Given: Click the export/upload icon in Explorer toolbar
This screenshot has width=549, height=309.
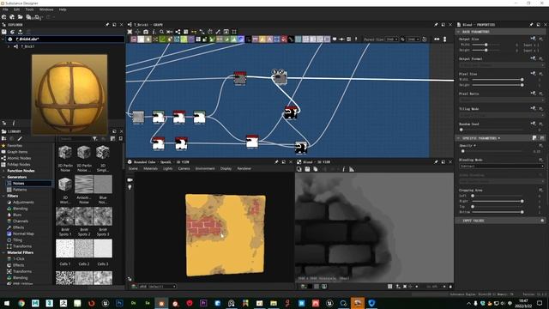Looking at the screenshot, I should click(x=21, y=32).
